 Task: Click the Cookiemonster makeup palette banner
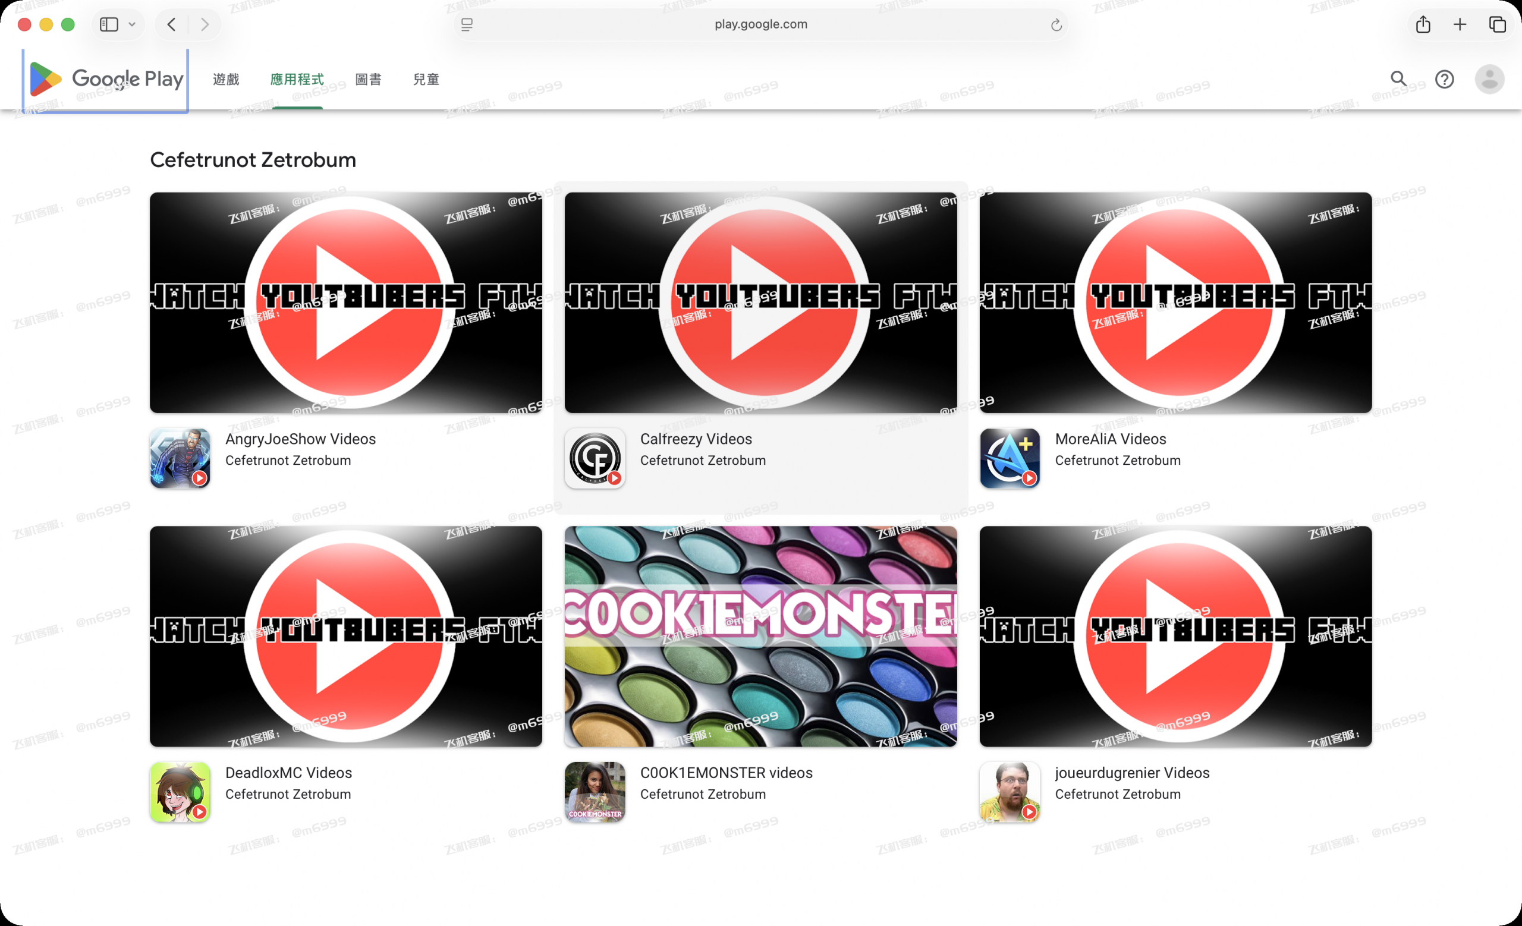761,637
